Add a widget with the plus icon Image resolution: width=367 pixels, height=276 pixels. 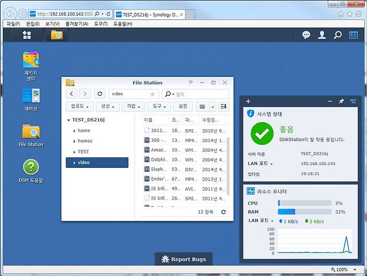point(248,101)
